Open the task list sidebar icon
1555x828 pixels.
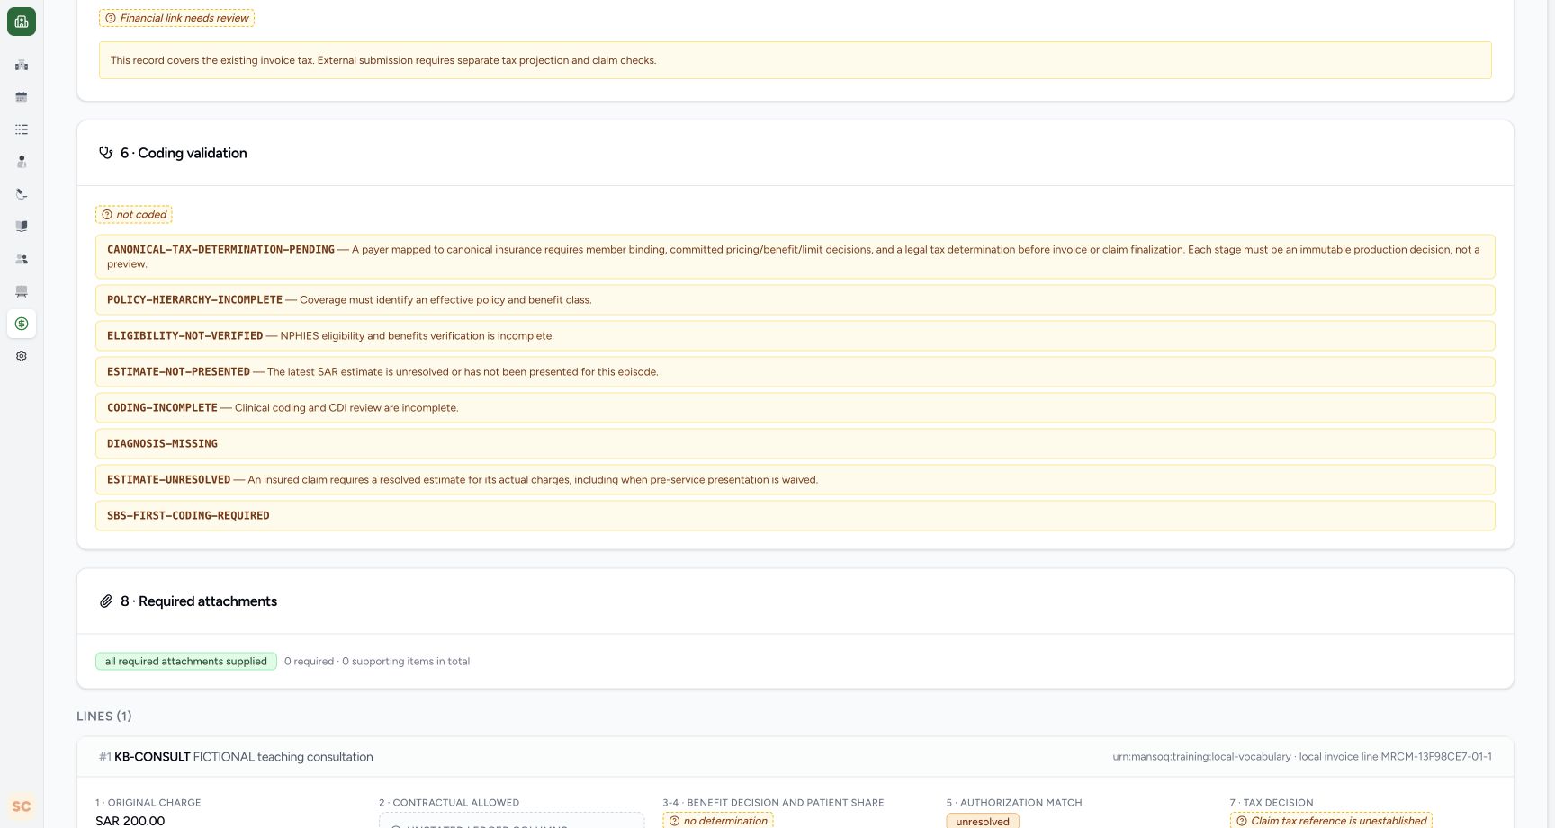(22, 129)
